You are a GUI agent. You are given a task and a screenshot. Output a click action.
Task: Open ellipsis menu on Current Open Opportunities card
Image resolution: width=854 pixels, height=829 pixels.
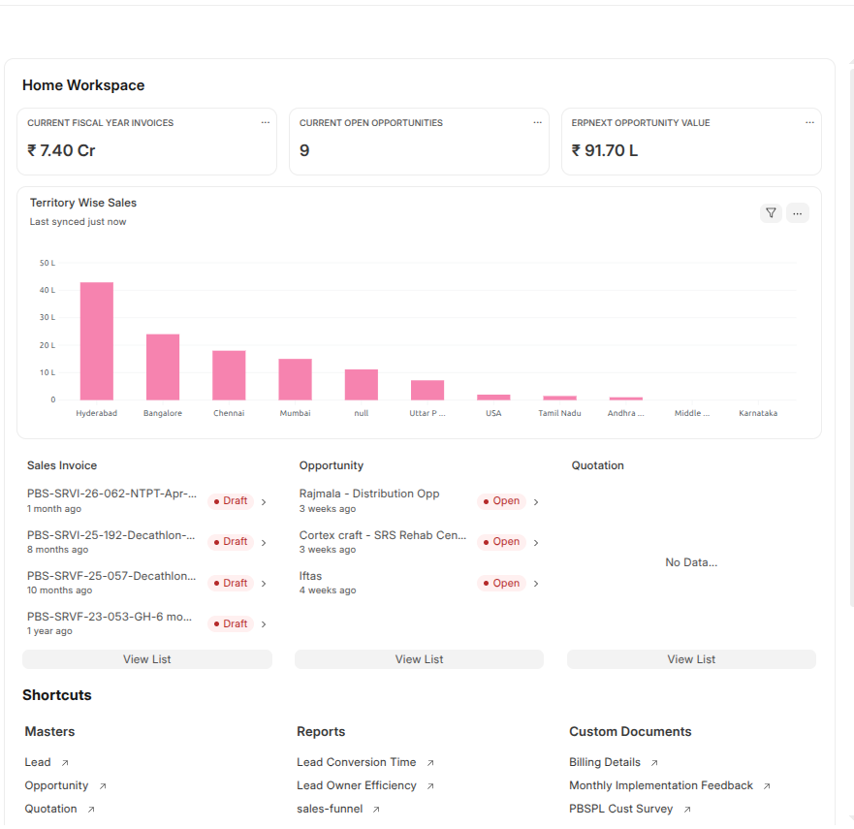[x=538, y=122]
